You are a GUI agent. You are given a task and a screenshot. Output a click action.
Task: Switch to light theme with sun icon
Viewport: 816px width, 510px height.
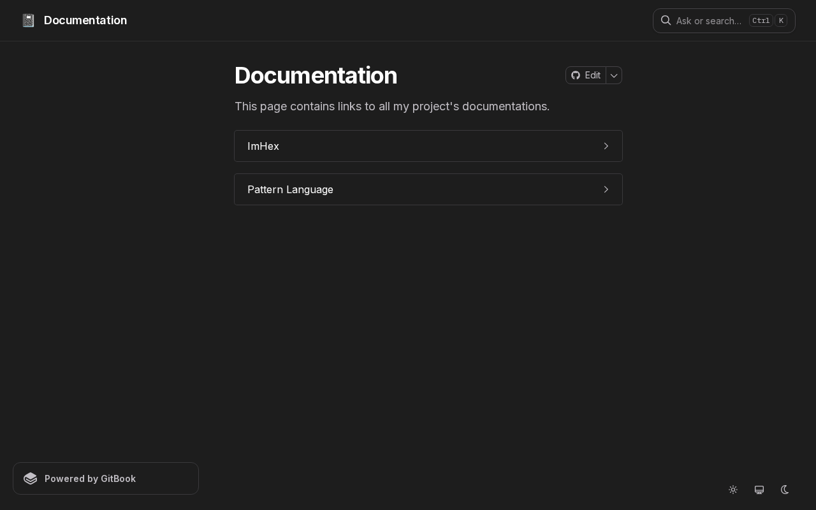[x=733, y=490]
